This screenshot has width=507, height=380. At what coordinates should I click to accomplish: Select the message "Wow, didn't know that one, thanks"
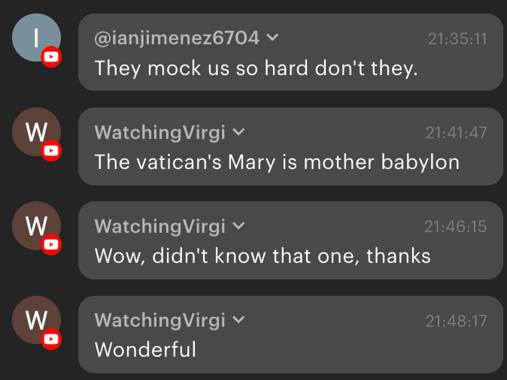click(263, 256)
